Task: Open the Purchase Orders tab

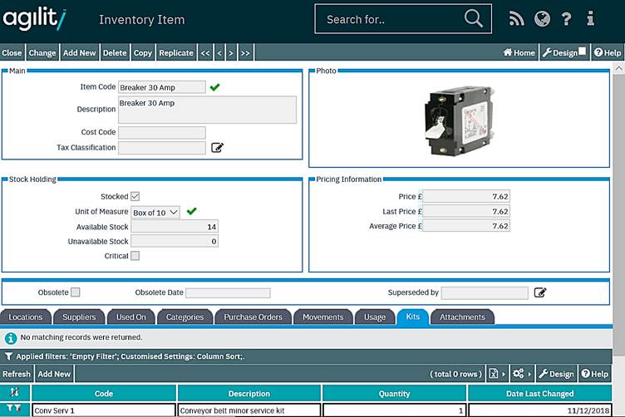Action: coord(253,316)
